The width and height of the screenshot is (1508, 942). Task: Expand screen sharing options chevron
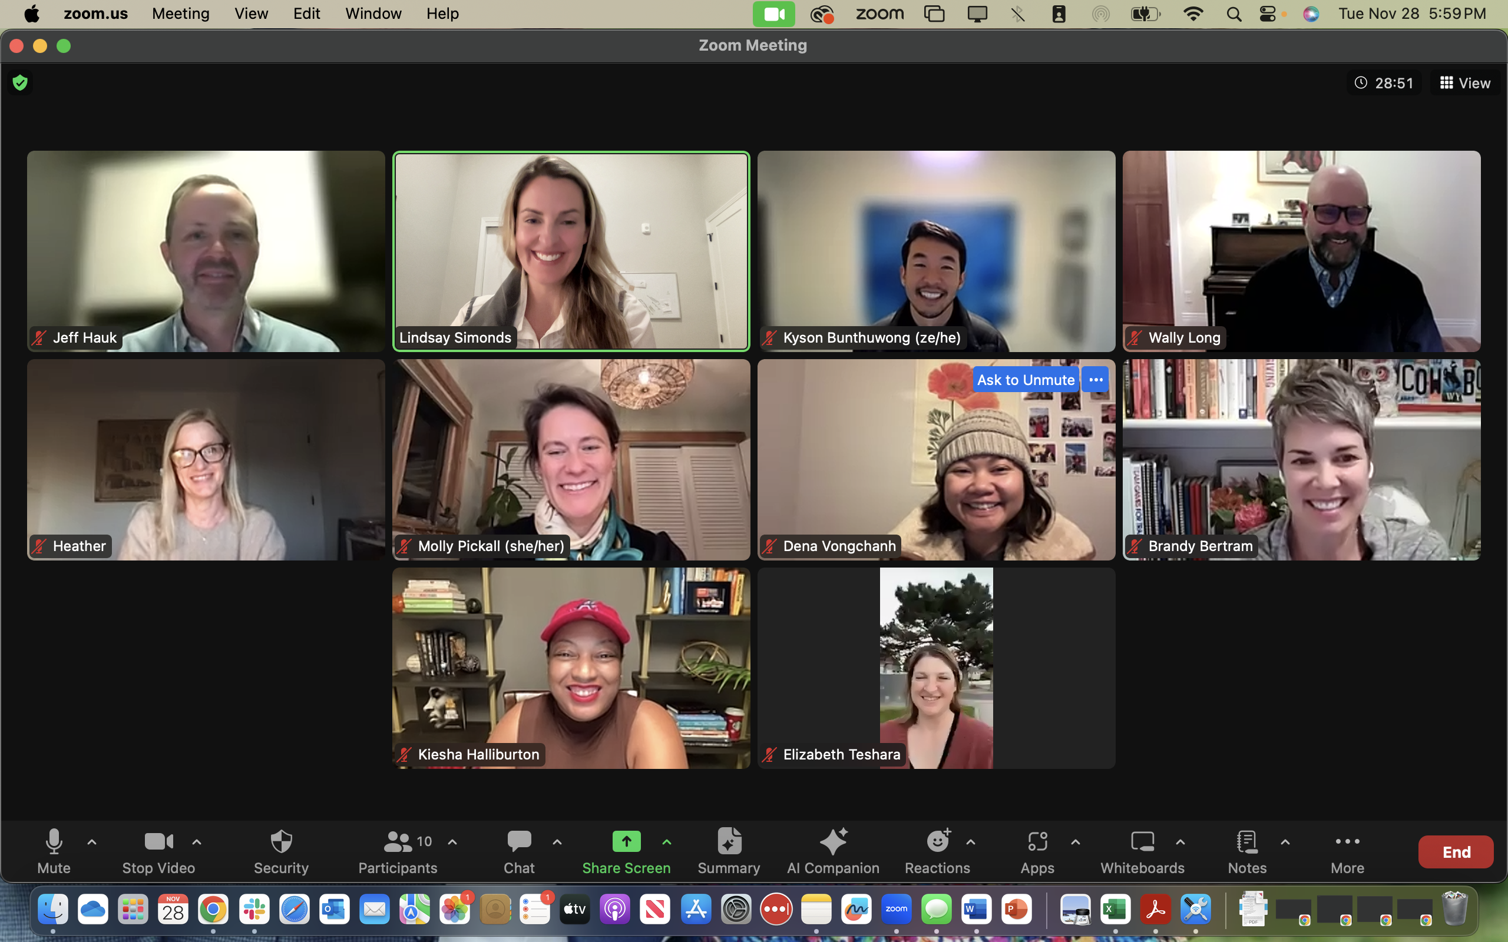coord(667,842)
